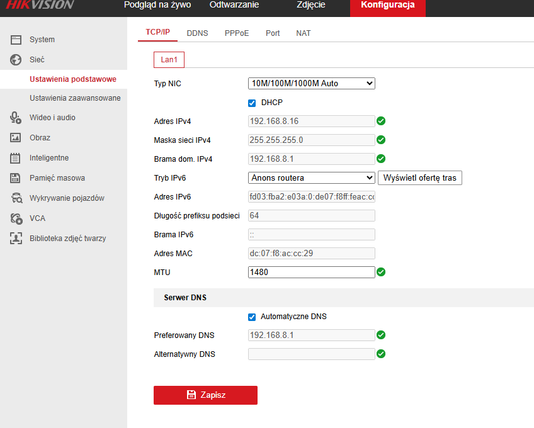Screen dimensions: 534x428
Task: Open Wideo i audio microphone icon
Action: [16, 118]
